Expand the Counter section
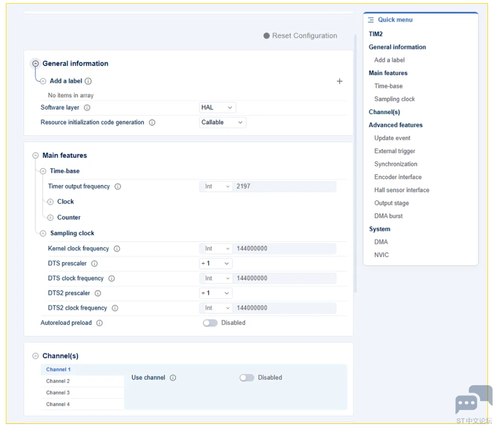Viewport: 497px width, 429px height. (51, 218)
